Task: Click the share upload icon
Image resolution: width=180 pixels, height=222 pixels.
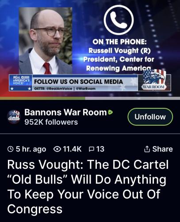Action: tap(147, 149)
